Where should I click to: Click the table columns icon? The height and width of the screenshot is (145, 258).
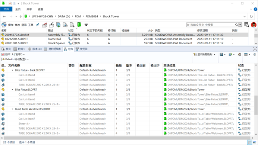pos(246,54)
